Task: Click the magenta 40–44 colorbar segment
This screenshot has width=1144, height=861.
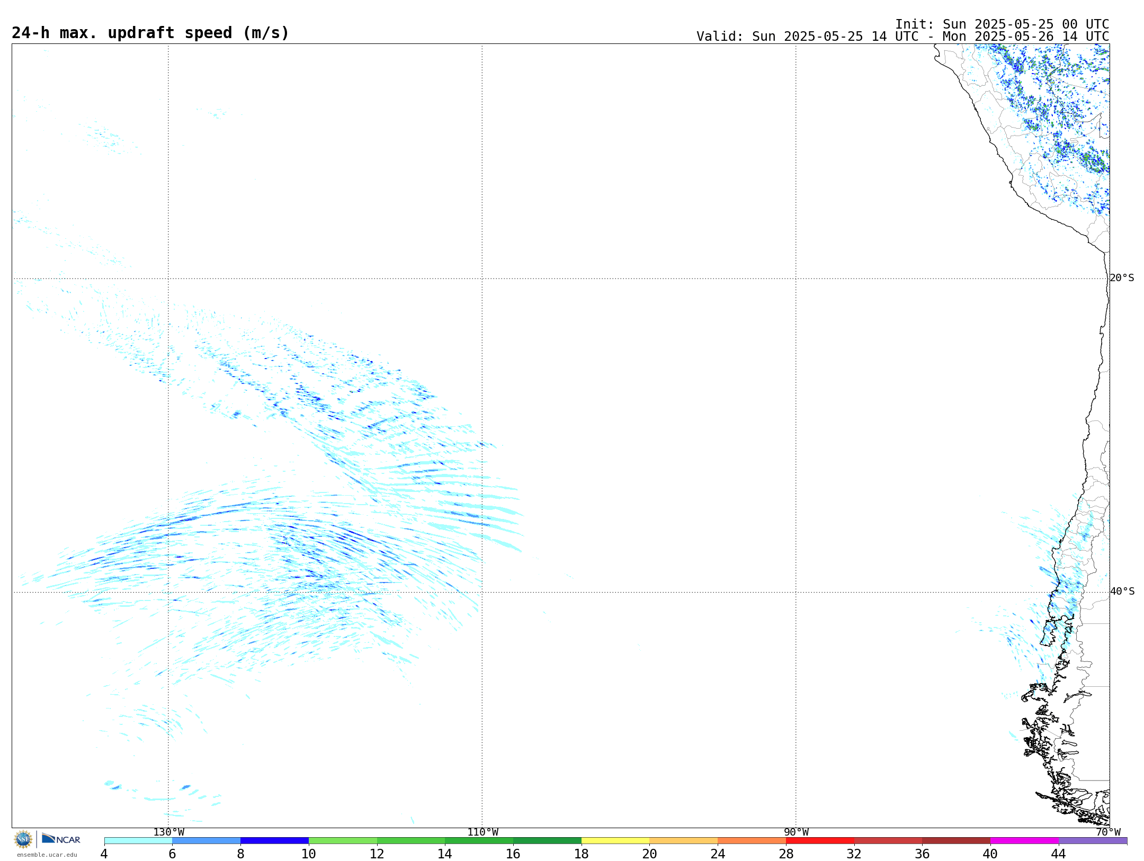Action: pyautogui.click(x=1024, y=841)
